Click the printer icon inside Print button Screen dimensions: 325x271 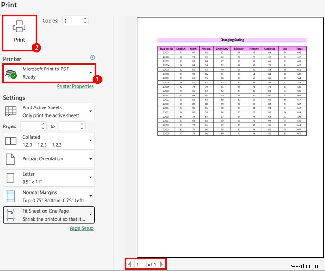click(19, 26)
